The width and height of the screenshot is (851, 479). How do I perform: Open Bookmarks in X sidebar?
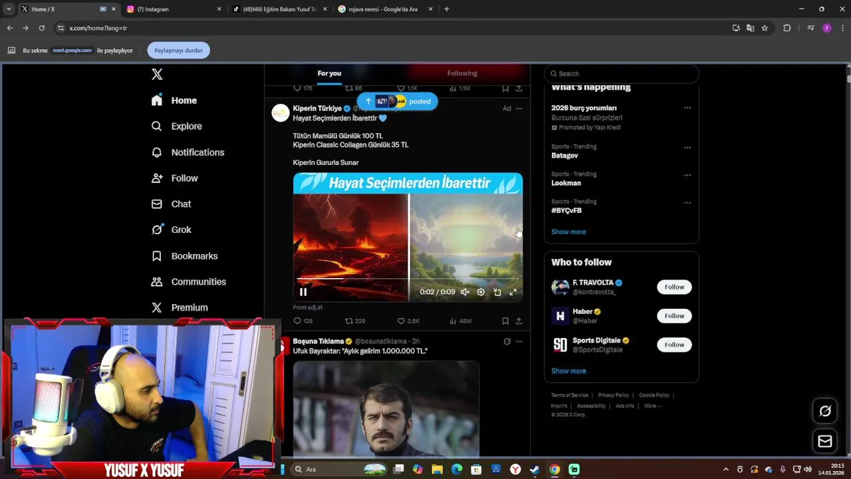[184, 256]
